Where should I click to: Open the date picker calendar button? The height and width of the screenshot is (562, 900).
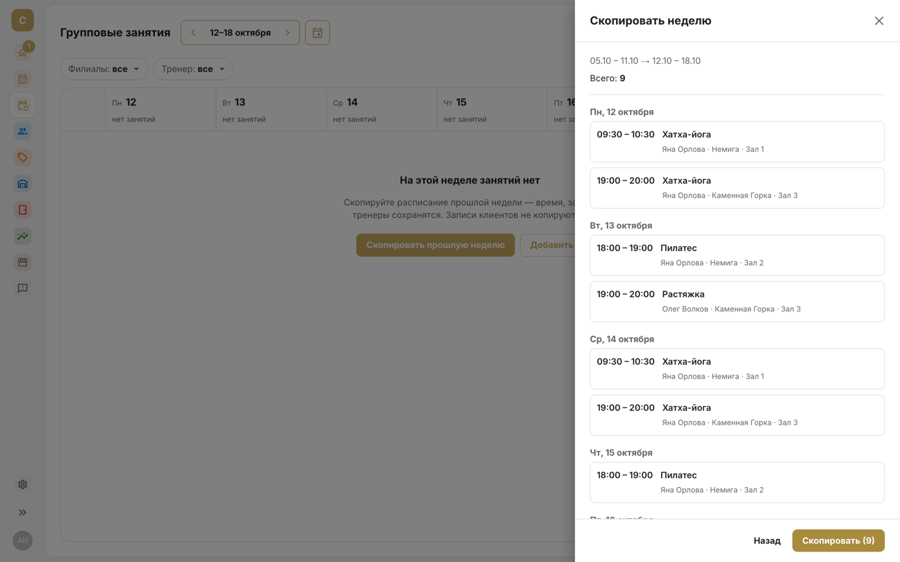coord(317,33)
